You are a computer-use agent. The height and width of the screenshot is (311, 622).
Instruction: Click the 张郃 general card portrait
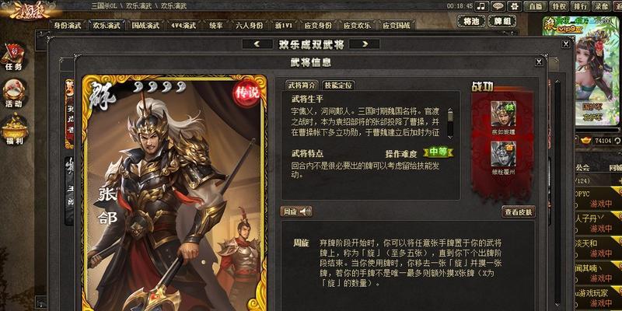[173, 192]
